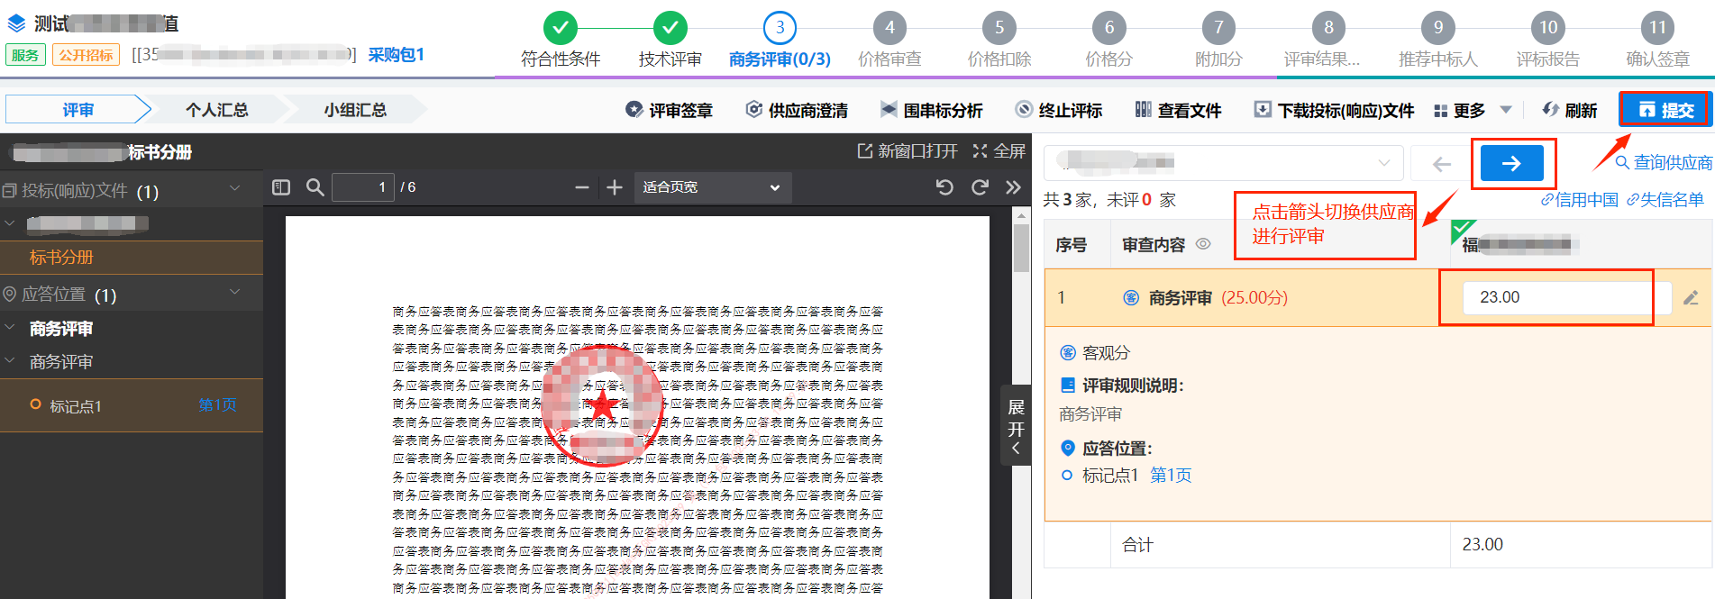Select step 4 价格审查
The height and width of the screenshot is (599, 1715).
coord(889,41)
